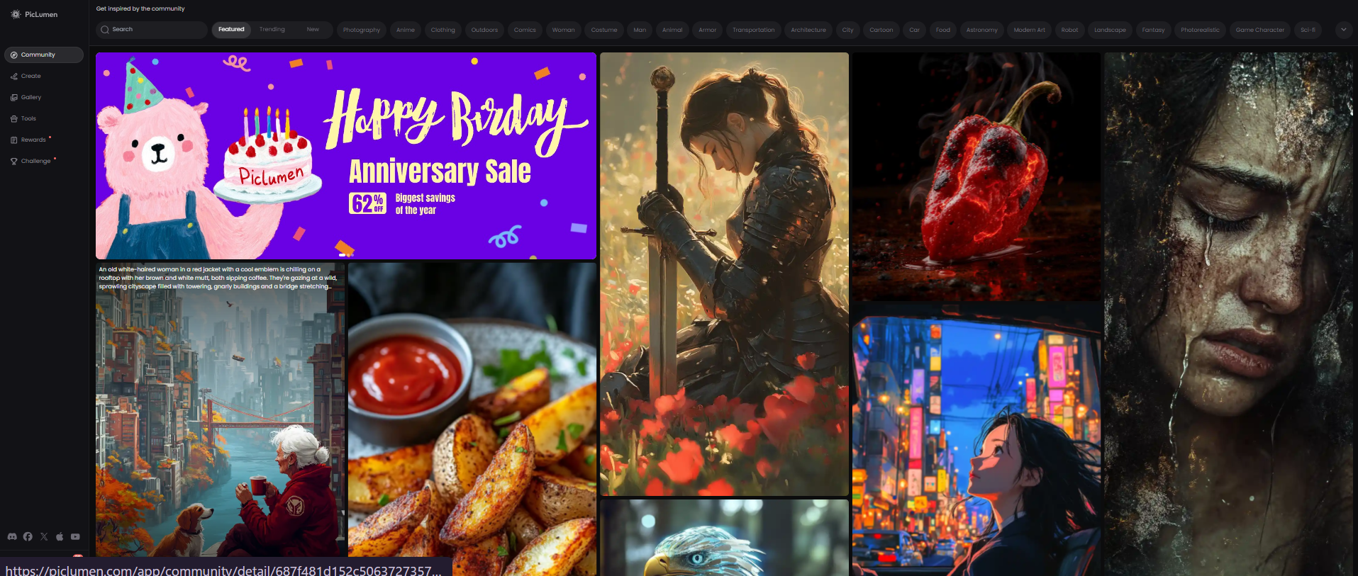Click the PicLumen logo icon

point(16,14)
